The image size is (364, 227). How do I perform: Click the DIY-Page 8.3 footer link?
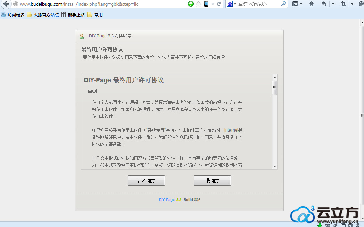[x=170, y=200]
